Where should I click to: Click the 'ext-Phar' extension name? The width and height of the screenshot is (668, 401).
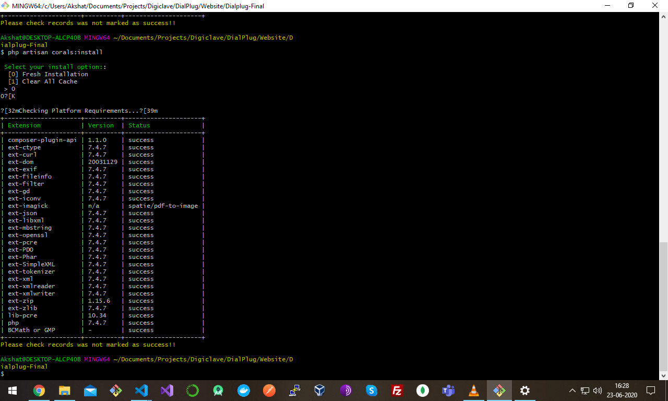pyautogui.click(x=22, y=257)
